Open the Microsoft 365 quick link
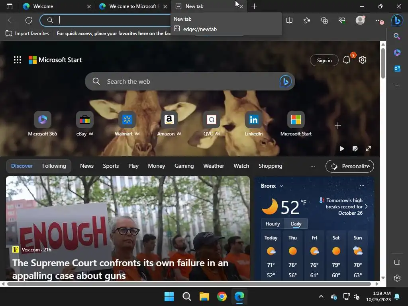 point(42,124)
